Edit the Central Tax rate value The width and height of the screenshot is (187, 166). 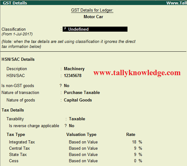pos(135,148)
